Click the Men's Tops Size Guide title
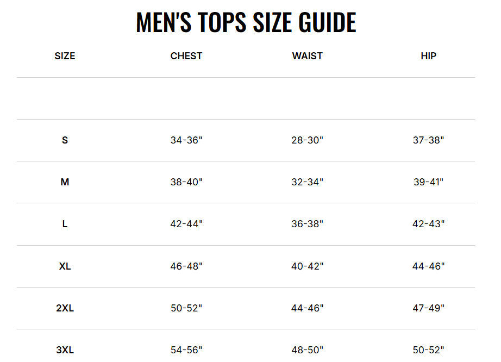Screen dimensions: 501x362 [x=246, y=22]
